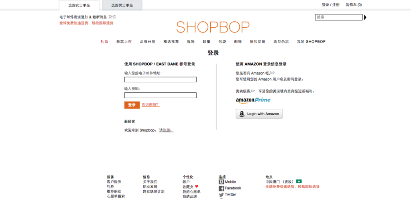Open the 精选推荐 menu

[x=171, y=42]
